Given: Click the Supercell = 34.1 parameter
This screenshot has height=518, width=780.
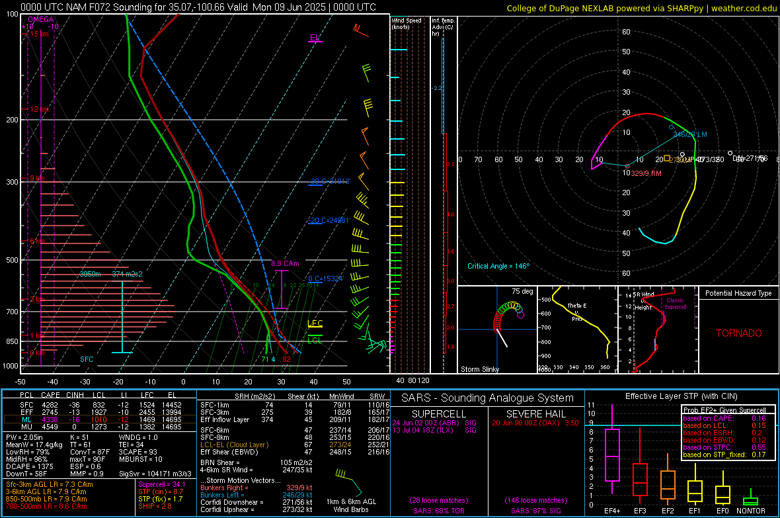Looking at the screenshot, I should click(162, 484).
